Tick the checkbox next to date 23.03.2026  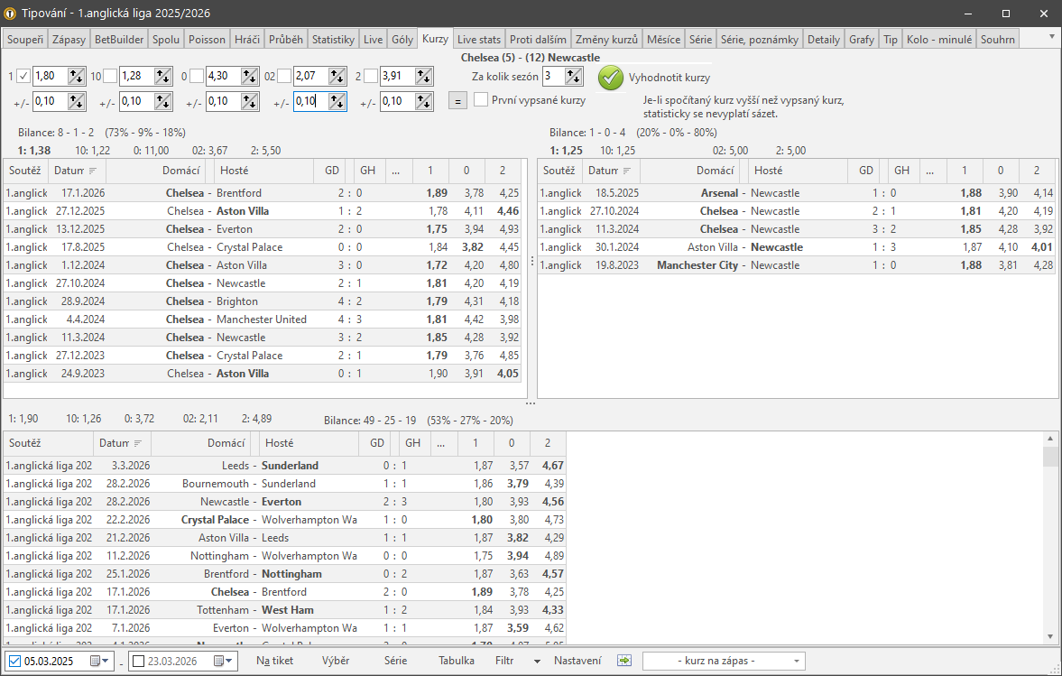(x=138, y=662)
